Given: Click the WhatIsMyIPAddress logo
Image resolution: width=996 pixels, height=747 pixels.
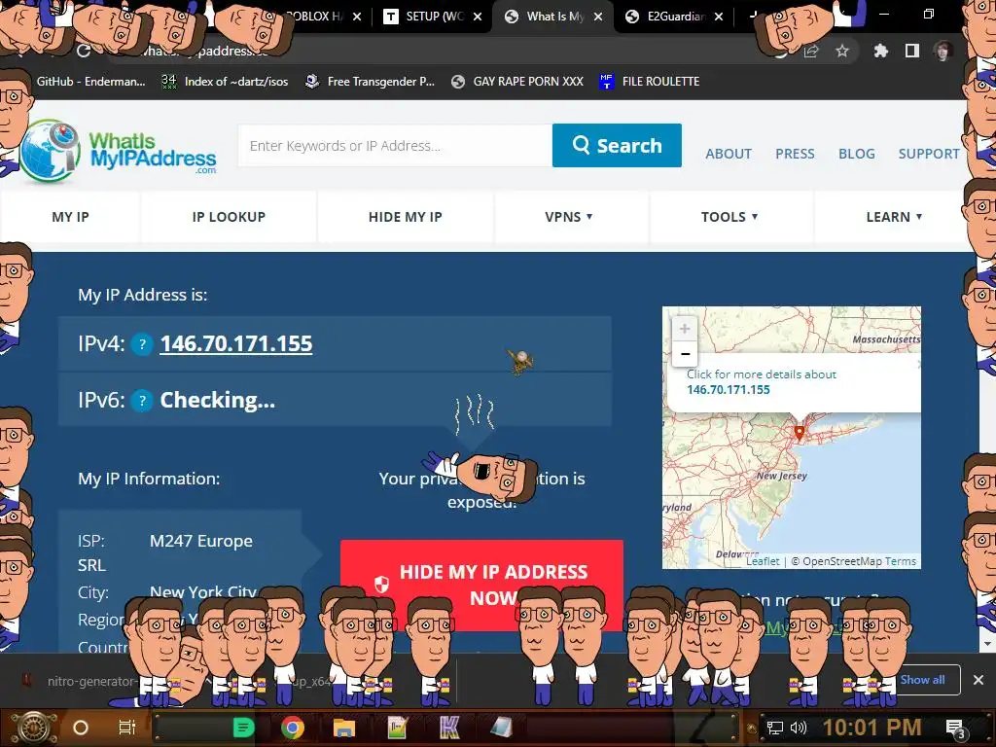Looking at the screenshot, I should (x=118, y=151).
